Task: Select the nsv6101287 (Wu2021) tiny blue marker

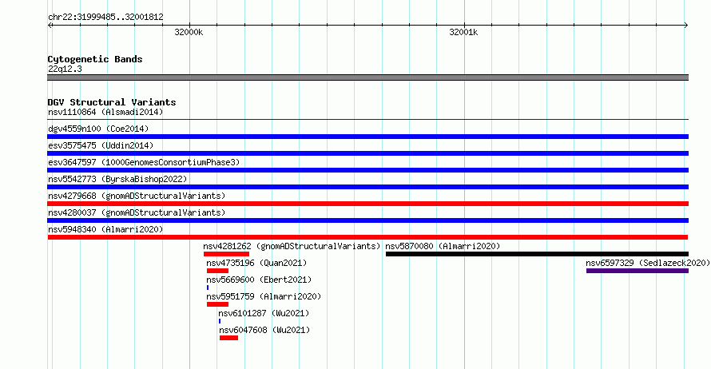Action: pyautogui.click(x=220, y=321)
